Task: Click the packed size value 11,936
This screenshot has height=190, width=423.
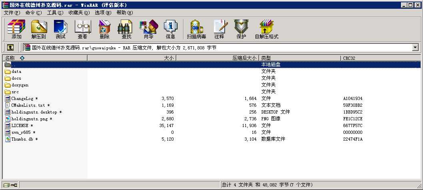Action: pyautogui.click(x=249, y=125)
